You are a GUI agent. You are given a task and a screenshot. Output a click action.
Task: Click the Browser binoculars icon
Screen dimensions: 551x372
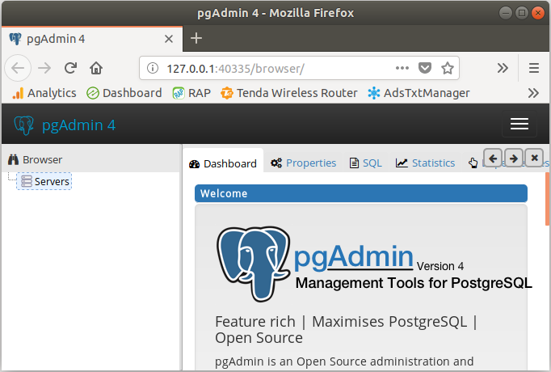[14, 159]
